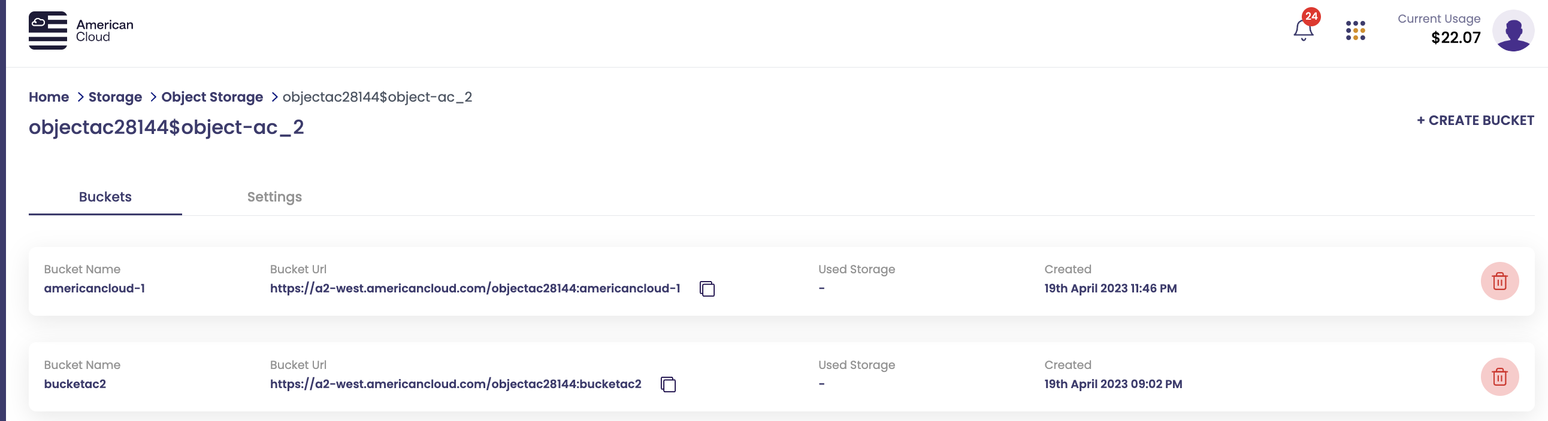
Task: Copy the americancloud-1 bucket URL
Action: (x=708, y=289)
